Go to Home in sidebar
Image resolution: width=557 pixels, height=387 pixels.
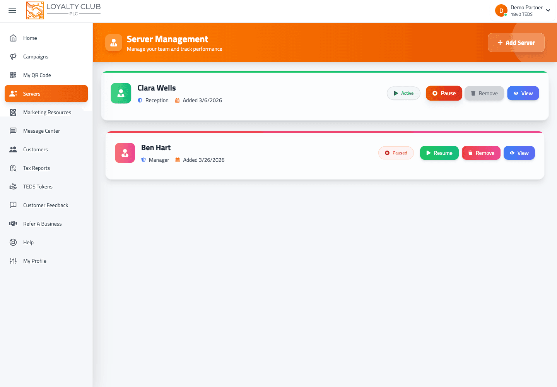[46, 38]
